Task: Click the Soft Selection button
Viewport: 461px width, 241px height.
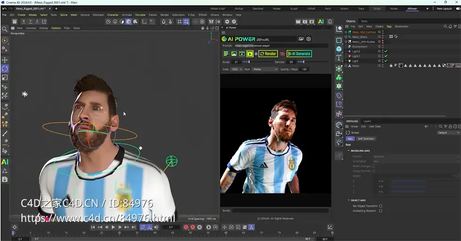Action: [x=366, y=139]
